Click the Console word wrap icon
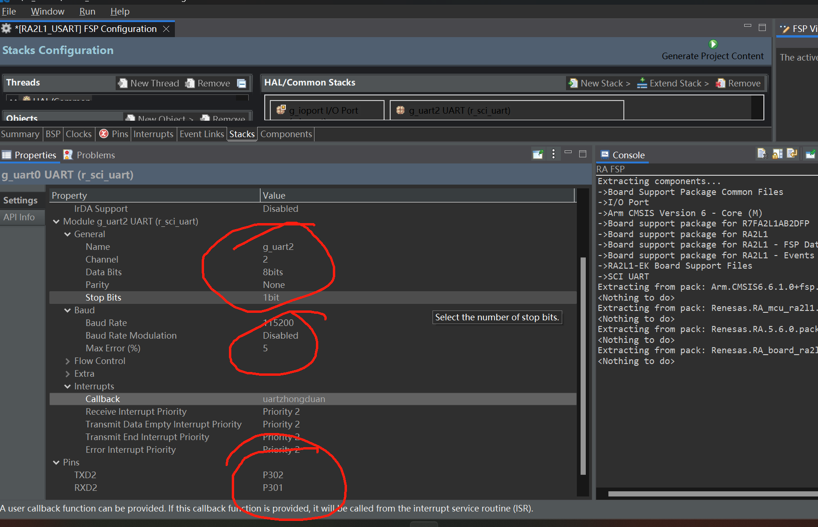The height and width of the screenshot is (527, 818). click(792, 153)
